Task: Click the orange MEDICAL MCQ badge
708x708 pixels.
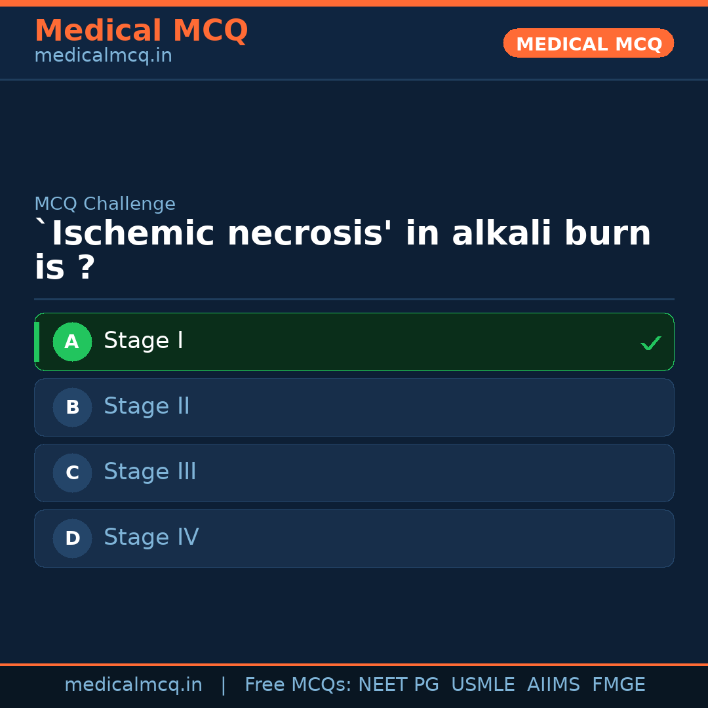Action: (588, 43)
